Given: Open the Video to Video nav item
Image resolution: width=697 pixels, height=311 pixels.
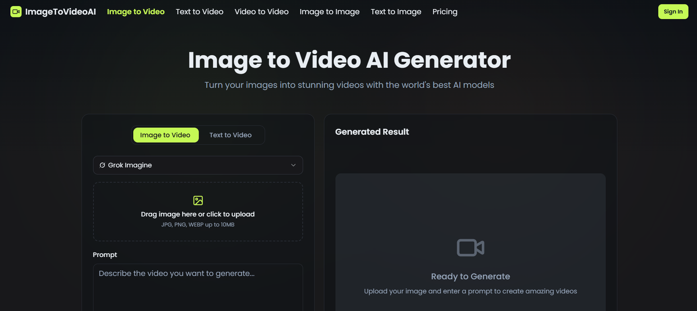Looking at the screenshot, I should point(261,12).
